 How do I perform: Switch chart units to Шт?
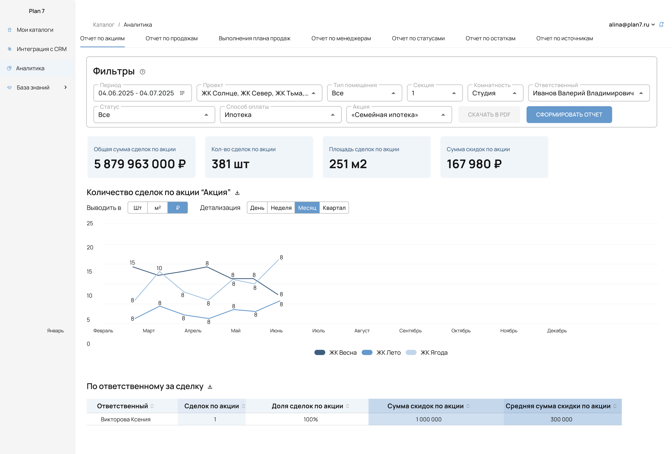click(137, 208)
